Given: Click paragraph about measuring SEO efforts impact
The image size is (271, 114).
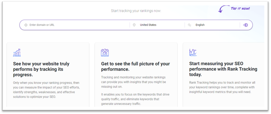Looking at the screenshot, I should coord(46,90).
